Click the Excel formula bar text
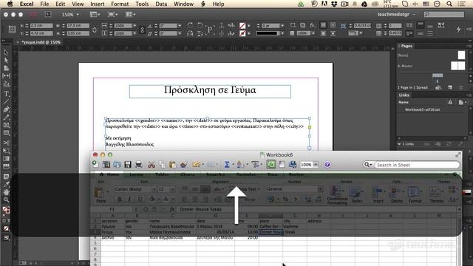 pos(200,209)
